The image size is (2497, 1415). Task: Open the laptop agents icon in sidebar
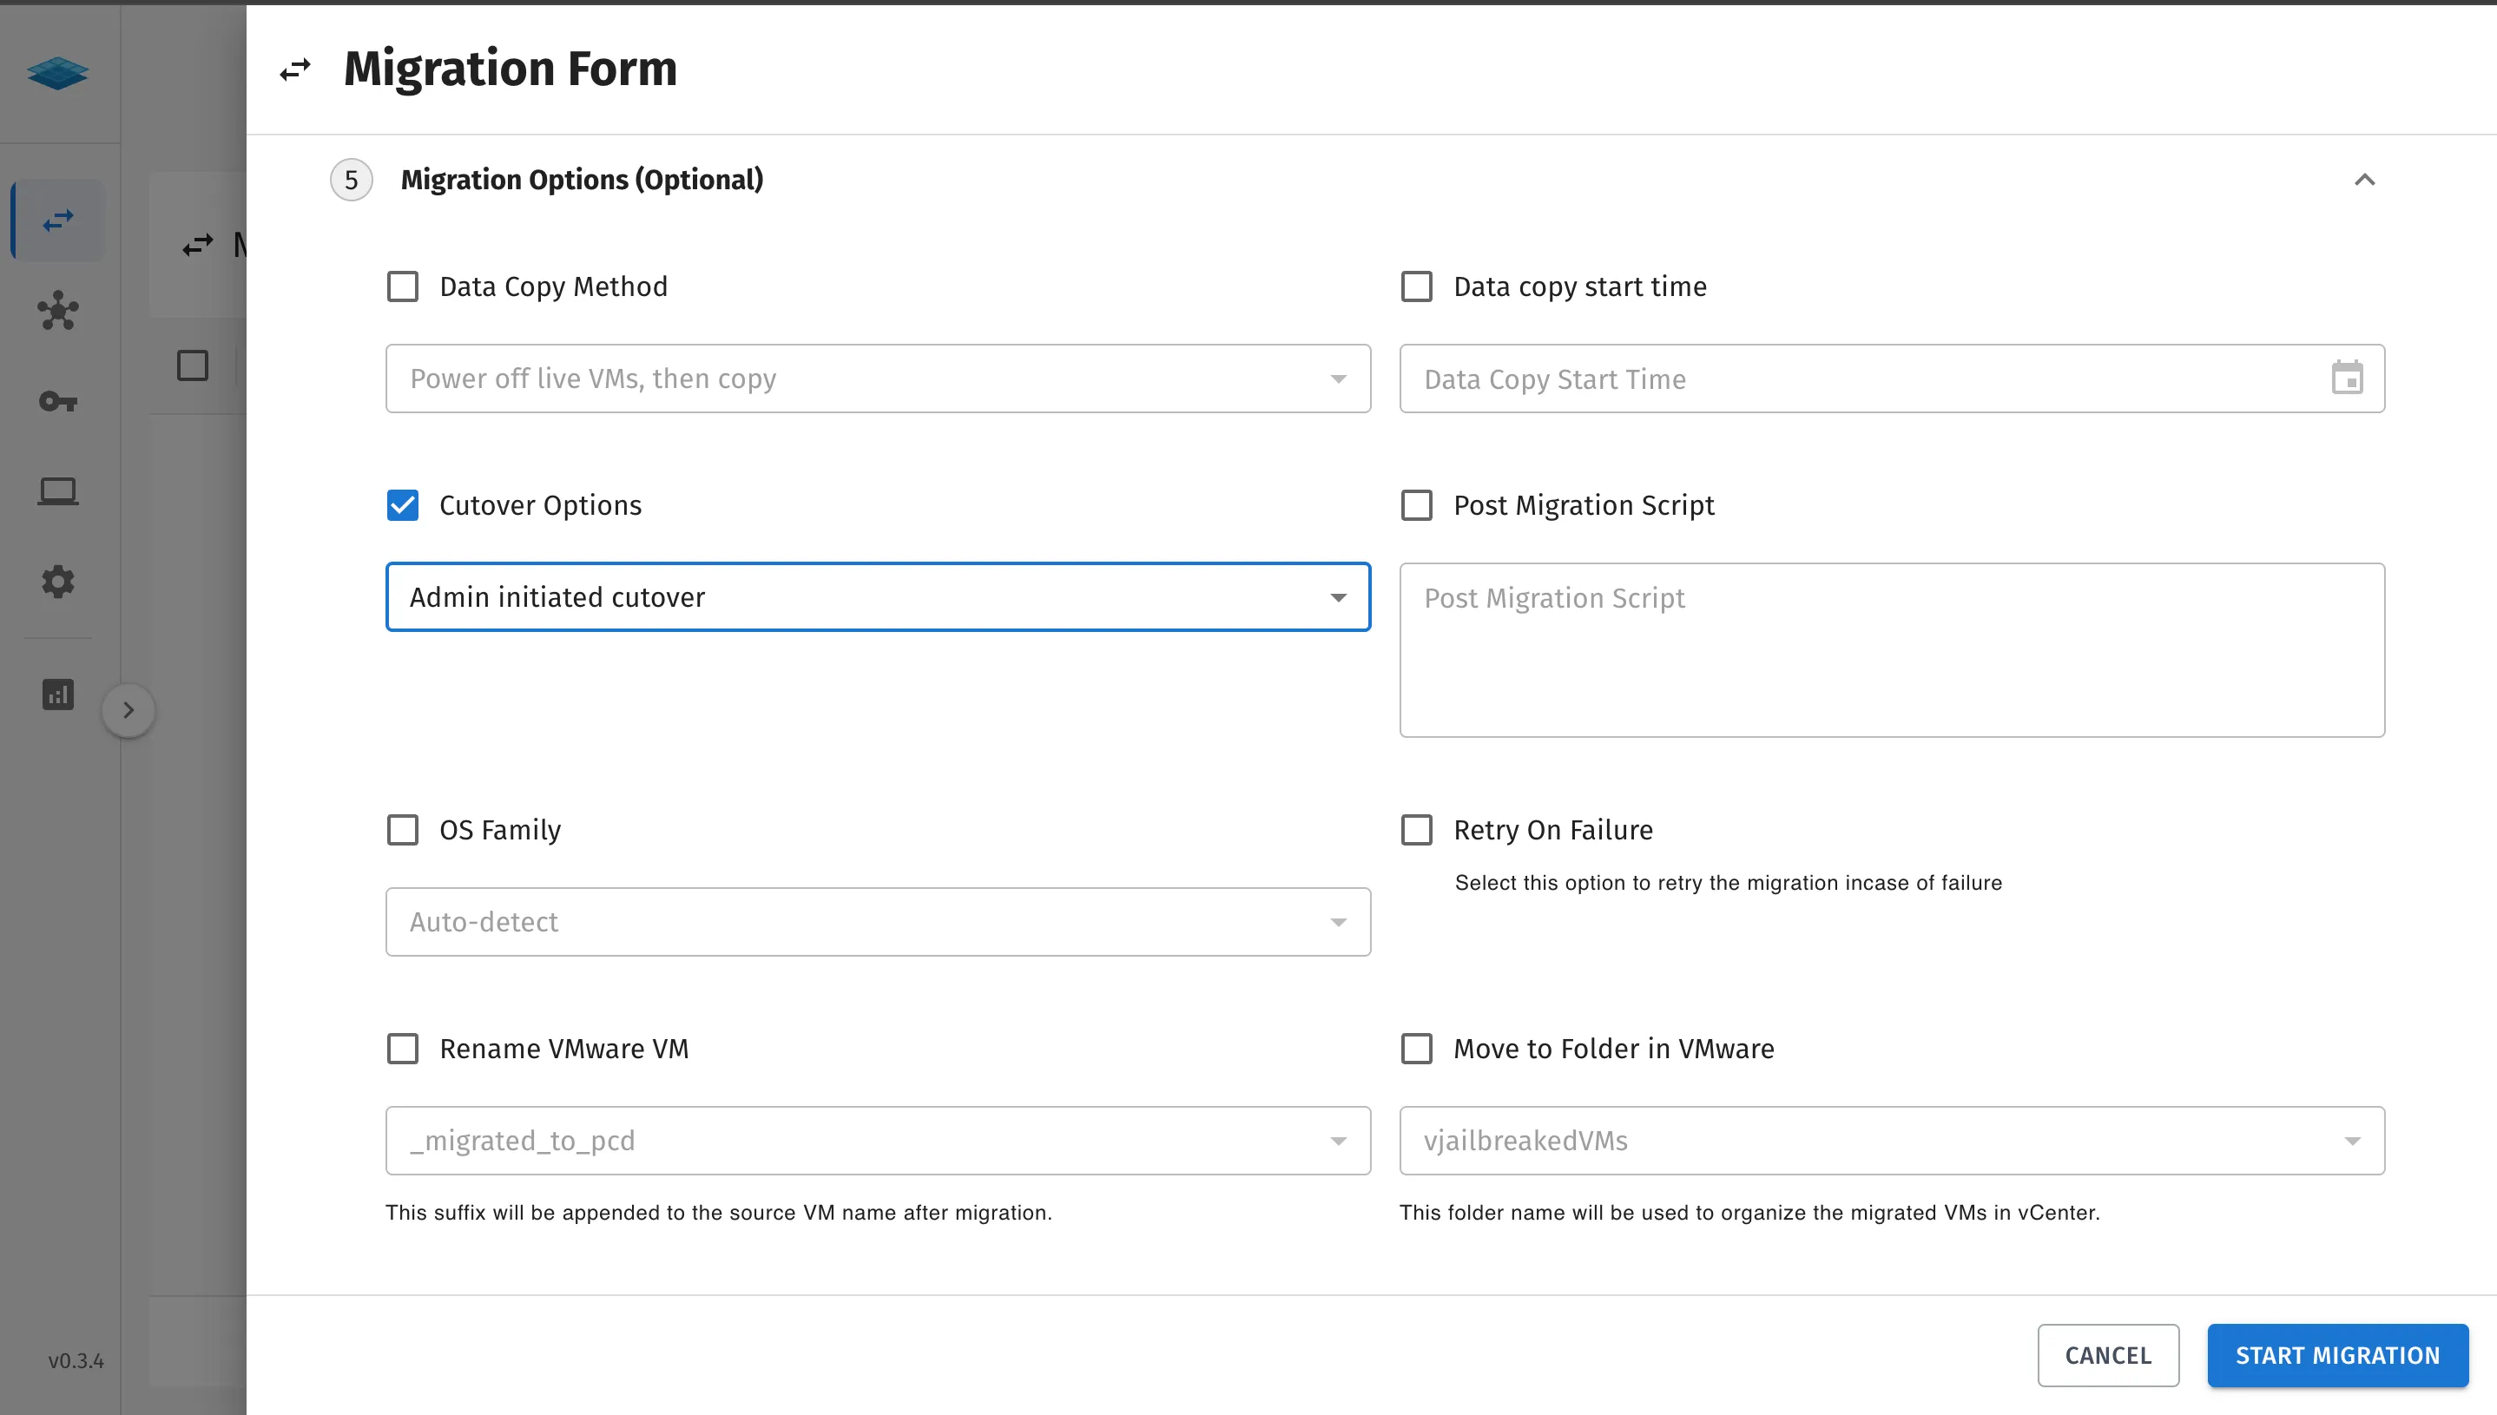[x=58, y=490]
